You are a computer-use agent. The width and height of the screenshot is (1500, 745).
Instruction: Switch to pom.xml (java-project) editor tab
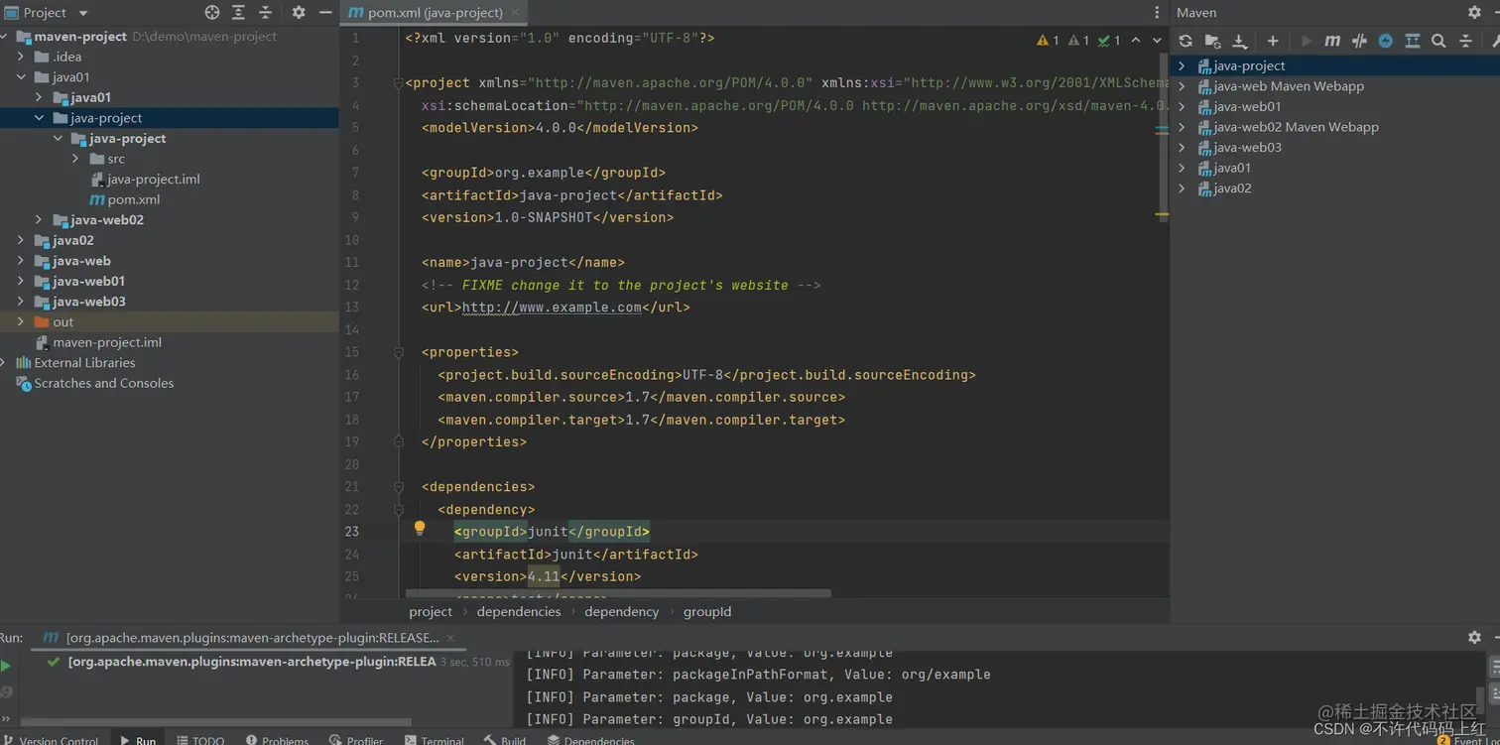(435, 13)
